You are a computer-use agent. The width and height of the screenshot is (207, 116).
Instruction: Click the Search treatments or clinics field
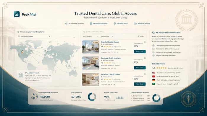[114, 32]
